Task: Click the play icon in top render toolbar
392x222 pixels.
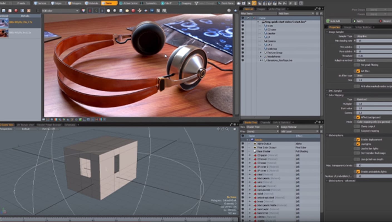Action: click(249, 3)
